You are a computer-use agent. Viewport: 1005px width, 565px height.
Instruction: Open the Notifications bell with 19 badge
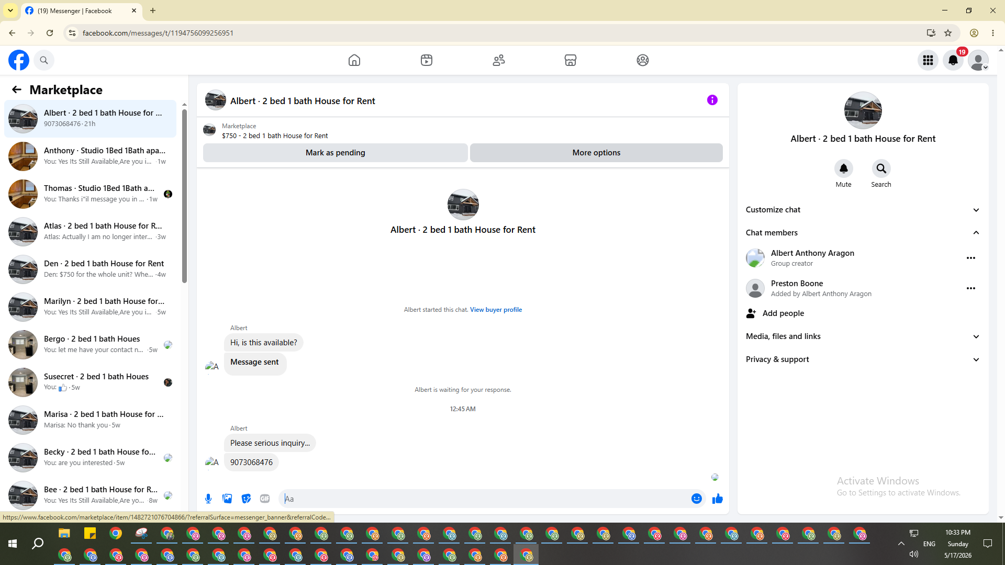(x=953, y=60)
